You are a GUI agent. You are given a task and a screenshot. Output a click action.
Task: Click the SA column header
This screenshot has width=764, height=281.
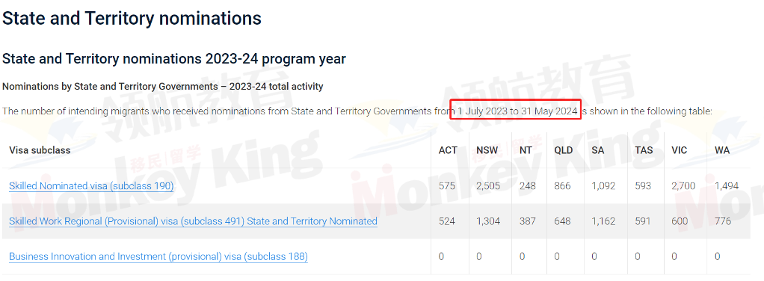(x=598, y=150)
